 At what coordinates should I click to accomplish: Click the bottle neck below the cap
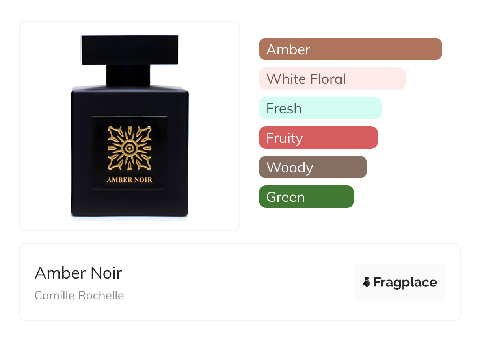pyautogui.click(x=128, y=75)
